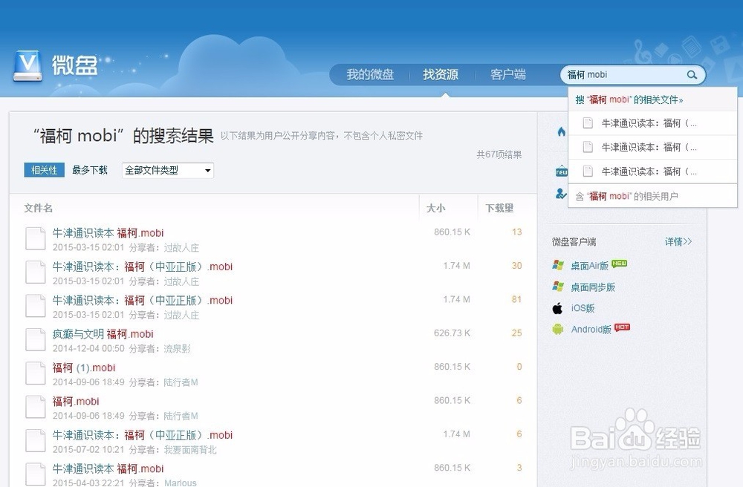Click the 共67项结果 count text
The width and height of the screenshot is (743, 487).
(499, 154)
